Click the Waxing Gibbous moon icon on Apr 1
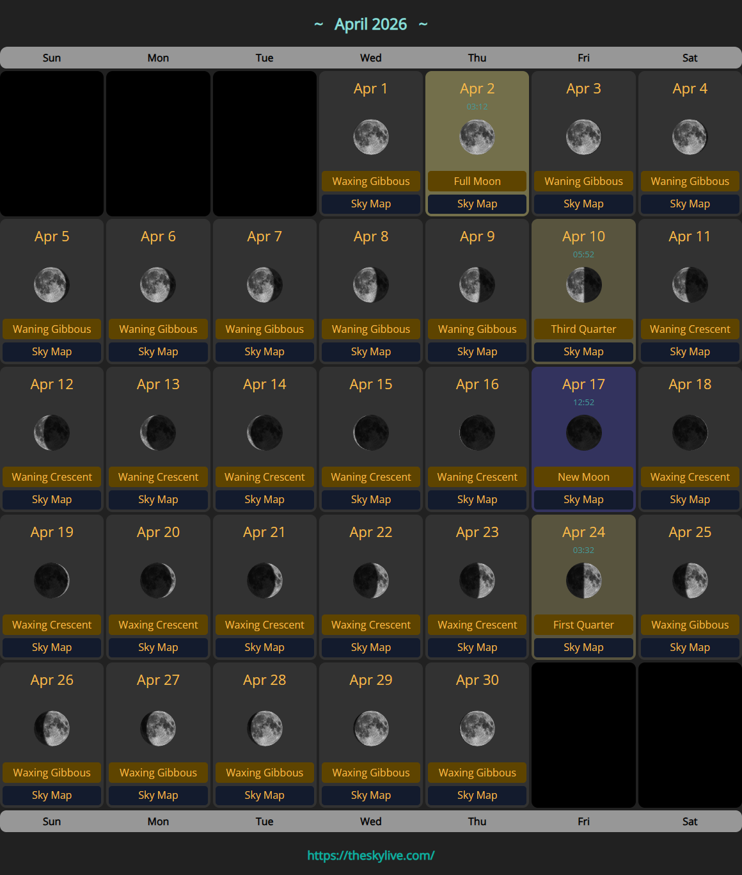Viewport: 742px width, 875px height. pyautogui.click(x=370, y=136)
